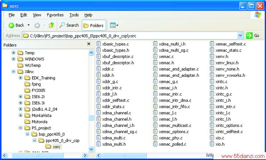The width and height of the screenshot is (266, 160).
Task: Select the Motorola folder icon
Action: [27, 122]
